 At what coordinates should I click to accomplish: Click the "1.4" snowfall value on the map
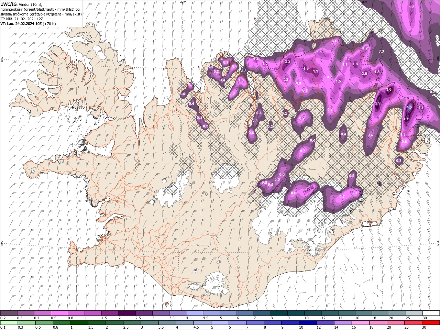[256, 59]
